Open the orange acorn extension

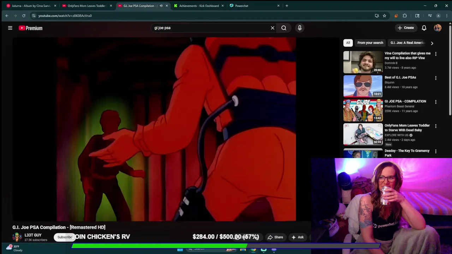coord(396,16)
